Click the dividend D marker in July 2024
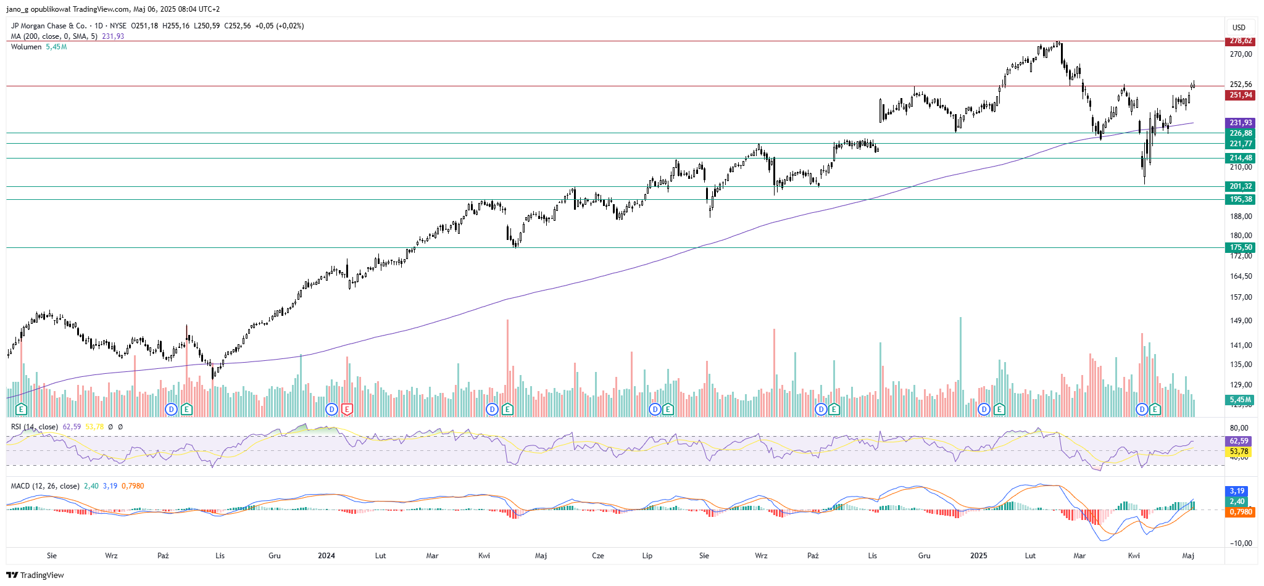 655,409
